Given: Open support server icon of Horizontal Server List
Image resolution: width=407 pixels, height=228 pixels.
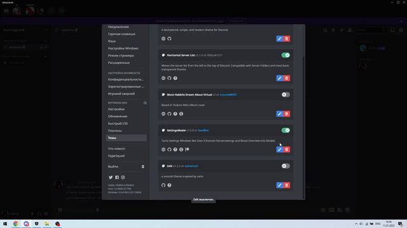Looking at the screenshot, I should click(x=176, y=78).
